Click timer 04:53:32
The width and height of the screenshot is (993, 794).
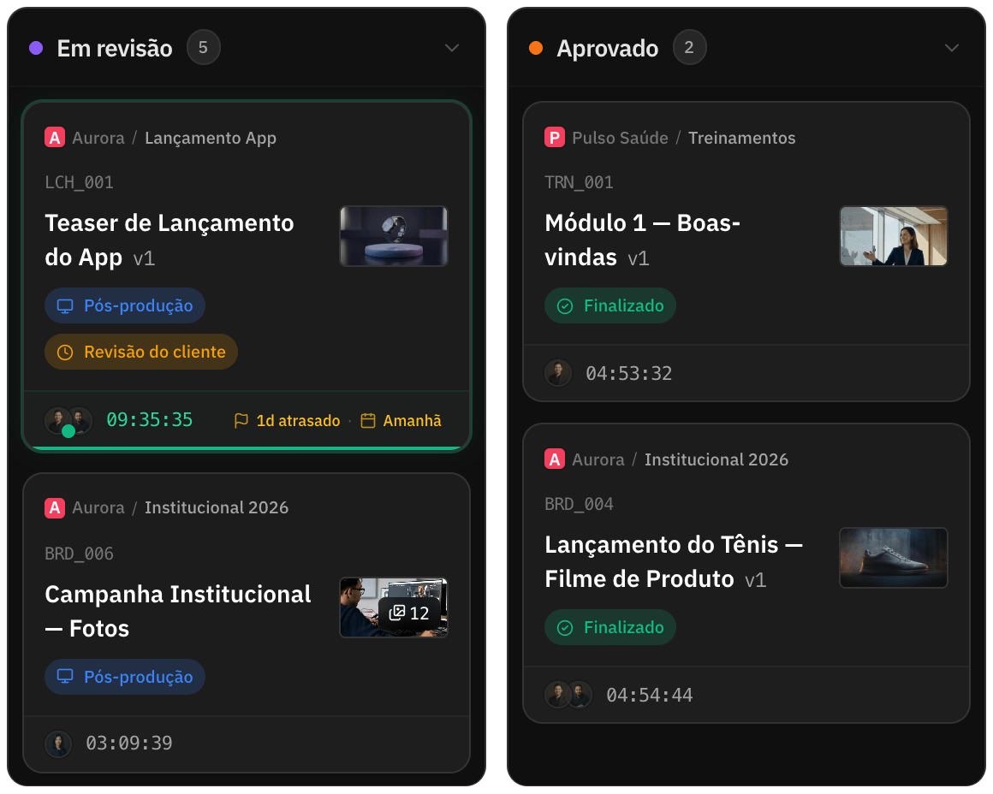(629, 374)
